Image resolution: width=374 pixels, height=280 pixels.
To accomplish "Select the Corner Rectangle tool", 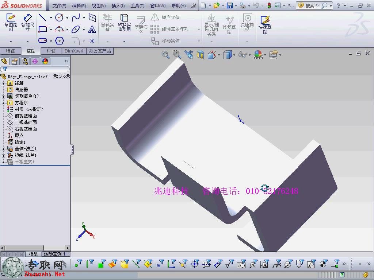I will (x=42, y=29).
